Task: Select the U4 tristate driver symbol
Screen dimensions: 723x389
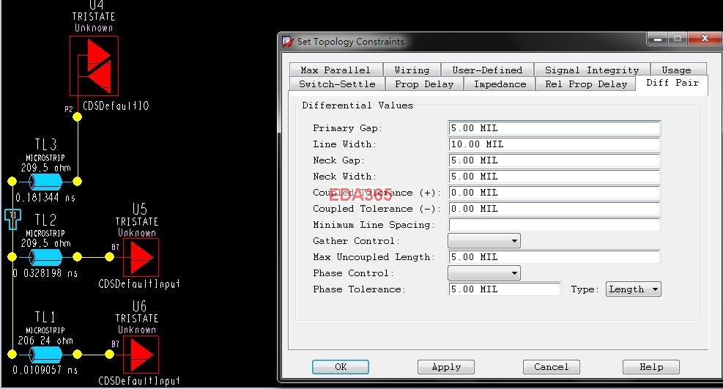Action: tap(94, 66)
